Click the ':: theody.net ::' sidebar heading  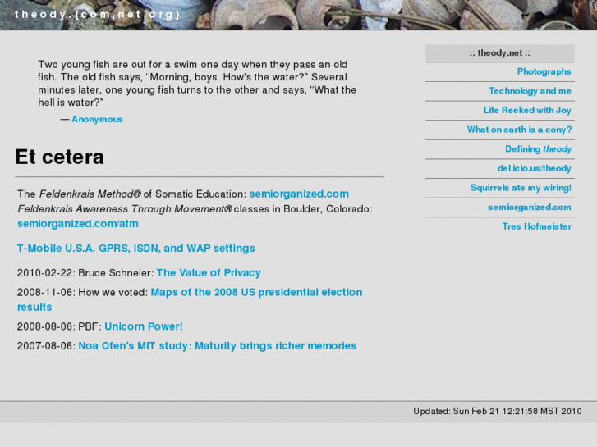tap(499, 53)
